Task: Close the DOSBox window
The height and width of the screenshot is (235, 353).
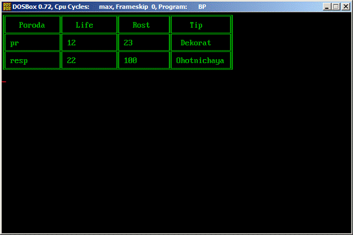Action: (345, 7)
